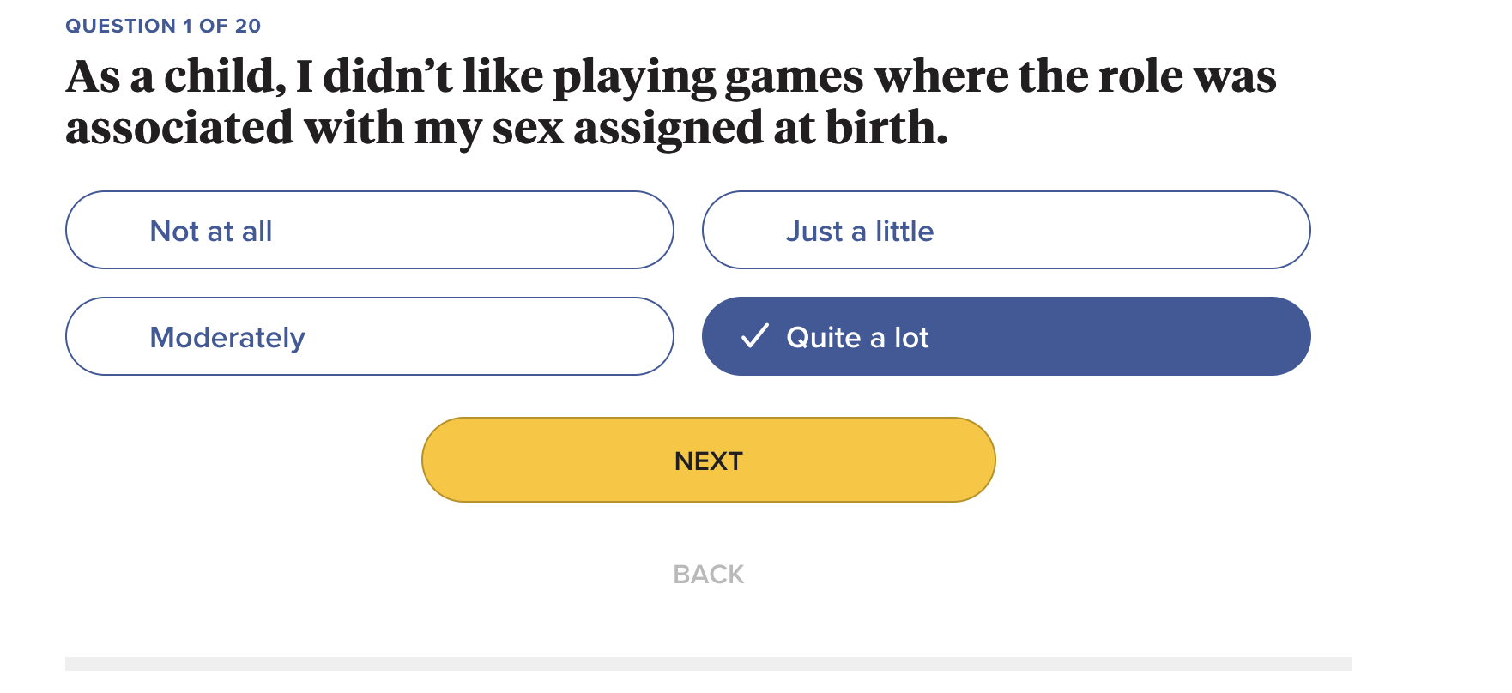This screenshot has height=693, width=1512.
Task: Pick "Moderately" as the answer
Action: tap(369, 336)
